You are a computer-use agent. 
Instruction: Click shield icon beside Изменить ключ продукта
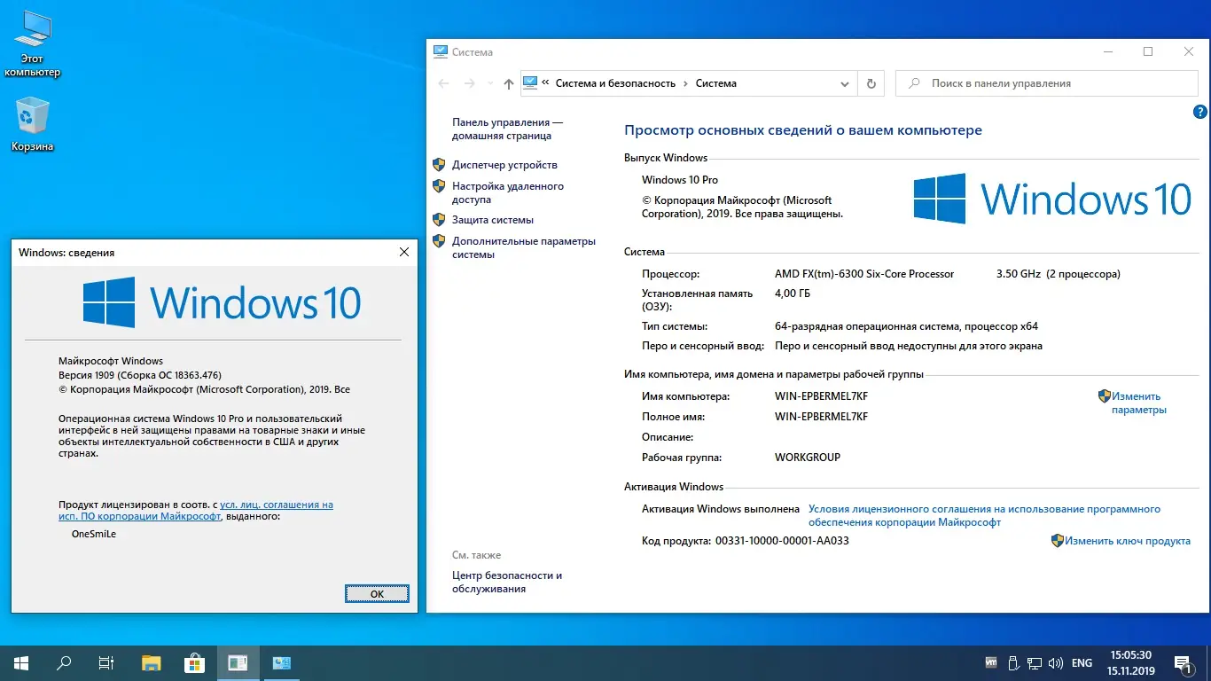[1058, 541]
